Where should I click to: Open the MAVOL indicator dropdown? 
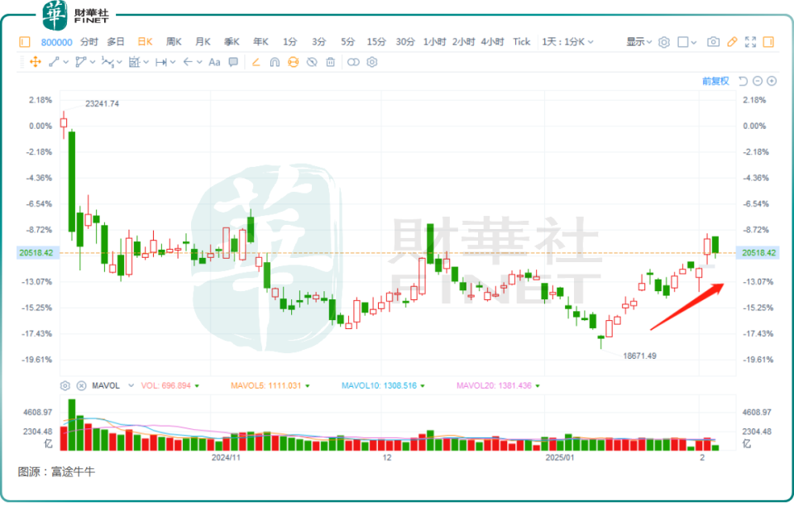[132, 386]
